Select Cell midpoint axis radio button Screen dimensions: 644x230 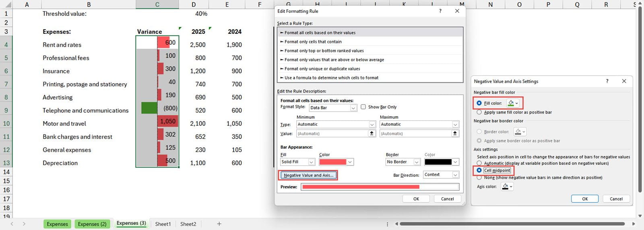tap(479, 170)
